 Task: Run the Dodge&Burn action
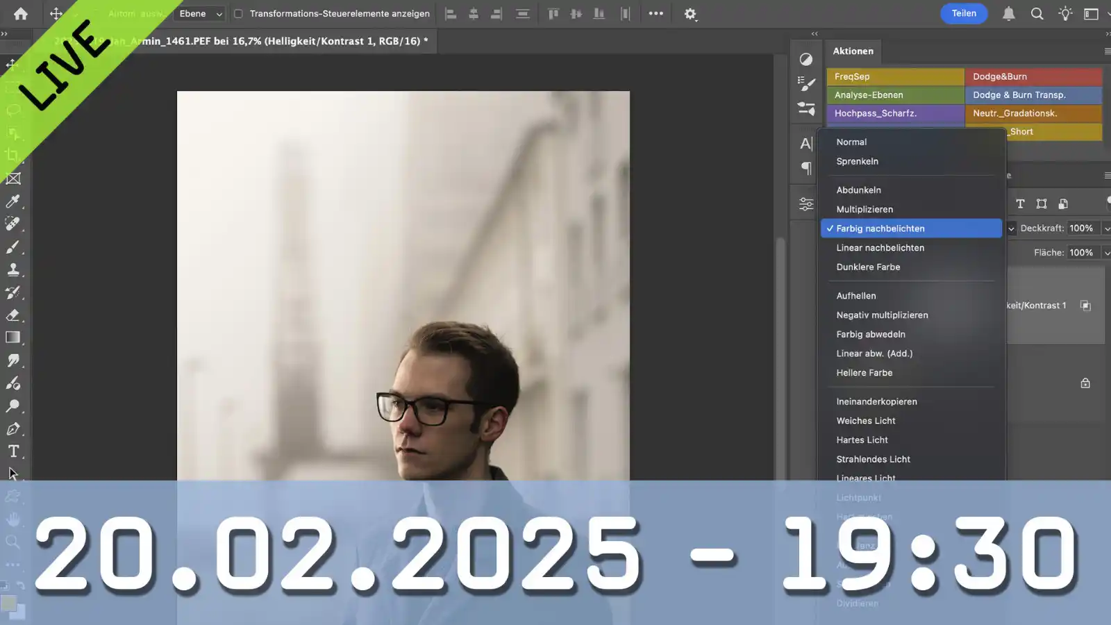pyautogui.click(x=1033, y=76)
